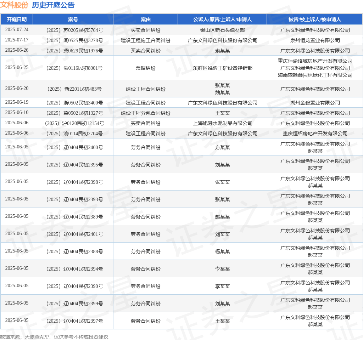
Task: Click case number (2025)辽0404民初2393号
Action: 74,199
